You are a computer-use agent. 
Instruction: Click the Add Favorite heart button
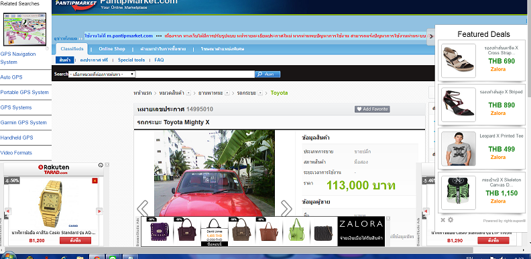click(x=372, y=109)
